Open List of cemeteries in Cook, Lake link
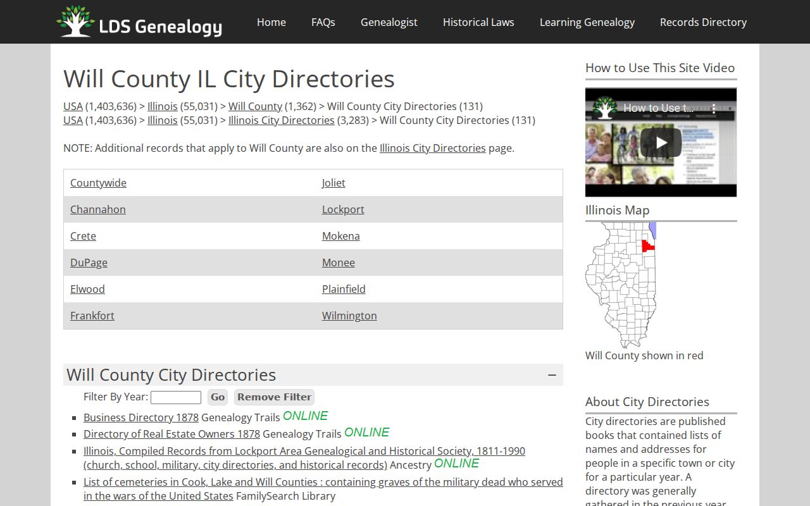Screen dimensions: 810x506 pos(323,489)
